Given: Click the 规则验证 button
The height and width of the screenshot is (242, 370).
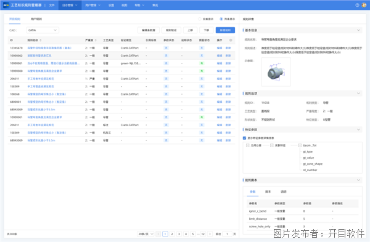Looking at the screenshot, I should [x=171, y=30].
